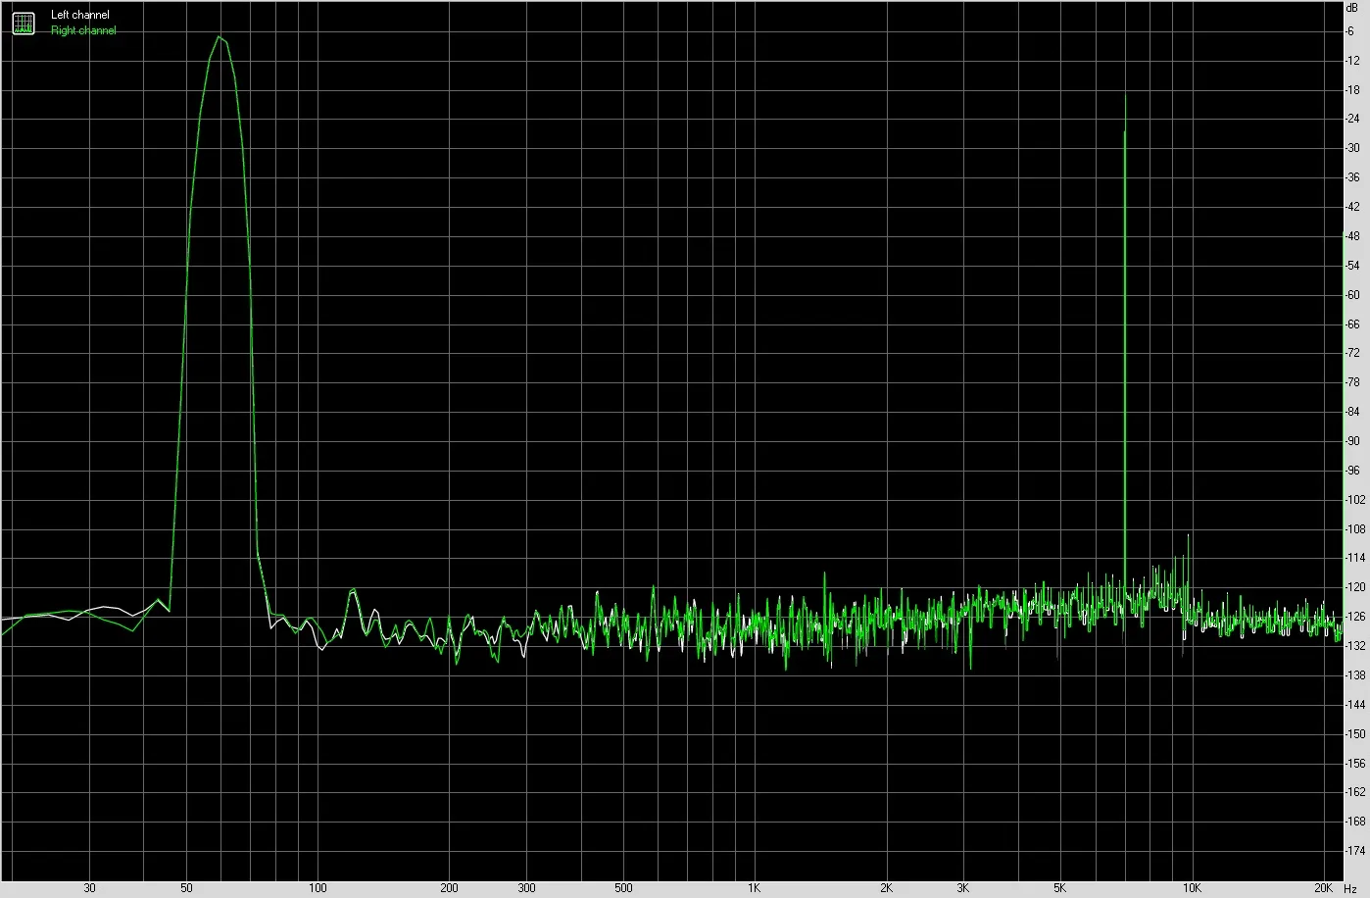Click the "20K" frequency axis label
Viewport: 1370px width, 898px height.
point(1323,888)
